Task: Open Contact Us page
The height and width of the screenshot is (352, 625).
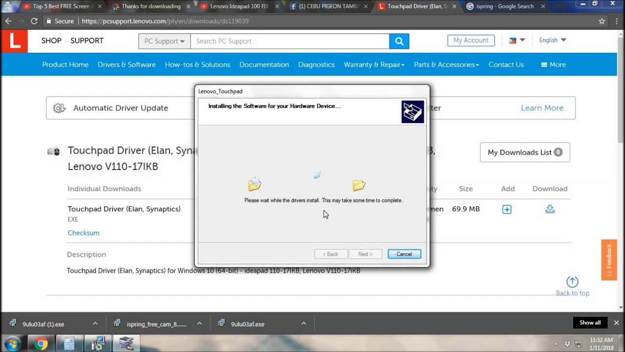Action: 506,65
